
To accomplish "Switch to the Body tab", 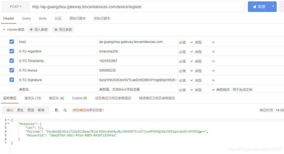I will (43, 19).
